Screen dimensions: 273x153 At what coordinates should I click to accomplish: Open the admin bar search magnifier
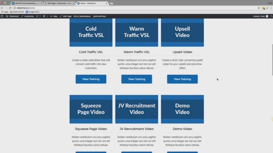click(271, 16)
